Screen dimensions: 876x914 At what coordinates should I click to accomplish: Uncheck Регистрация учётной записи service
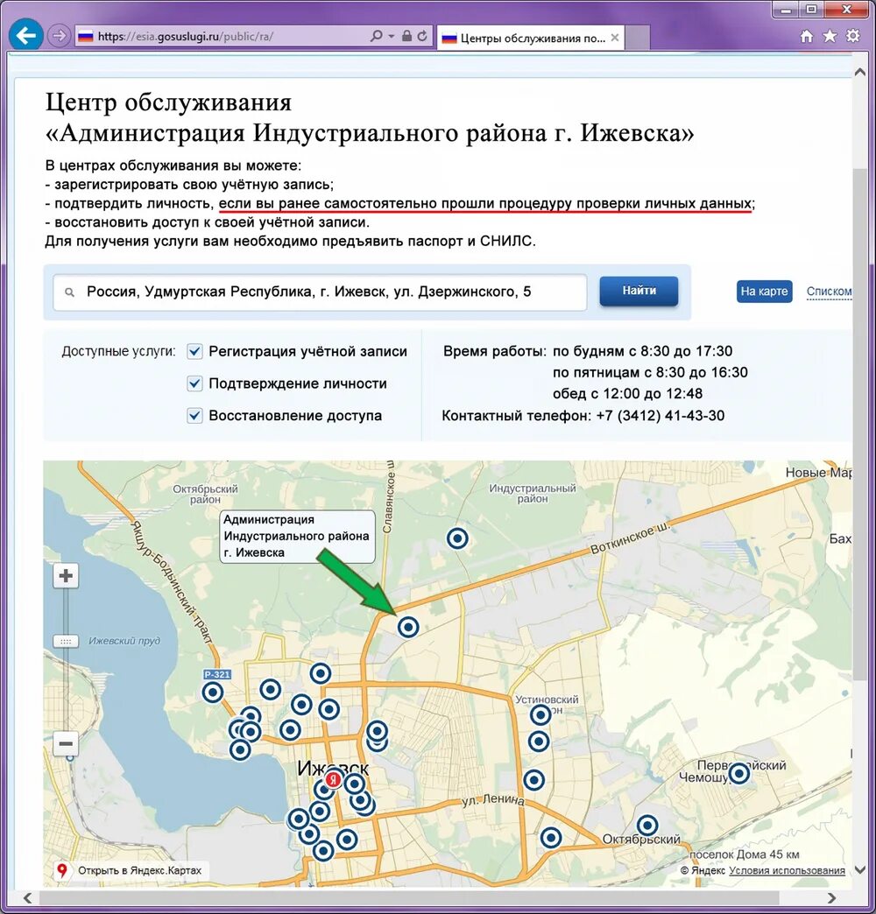194,351
